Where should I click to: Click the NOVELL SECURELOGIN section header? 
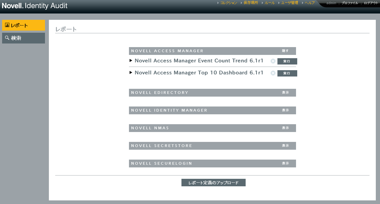(212, 163)
